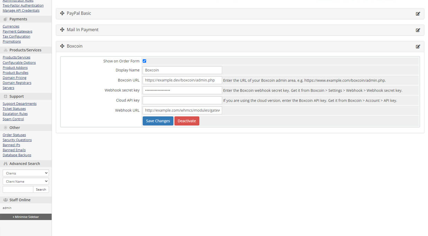The width and height of the screenshot is (428, 236).
Task: Open the Tax Configuration link
Action: [16, 36]
